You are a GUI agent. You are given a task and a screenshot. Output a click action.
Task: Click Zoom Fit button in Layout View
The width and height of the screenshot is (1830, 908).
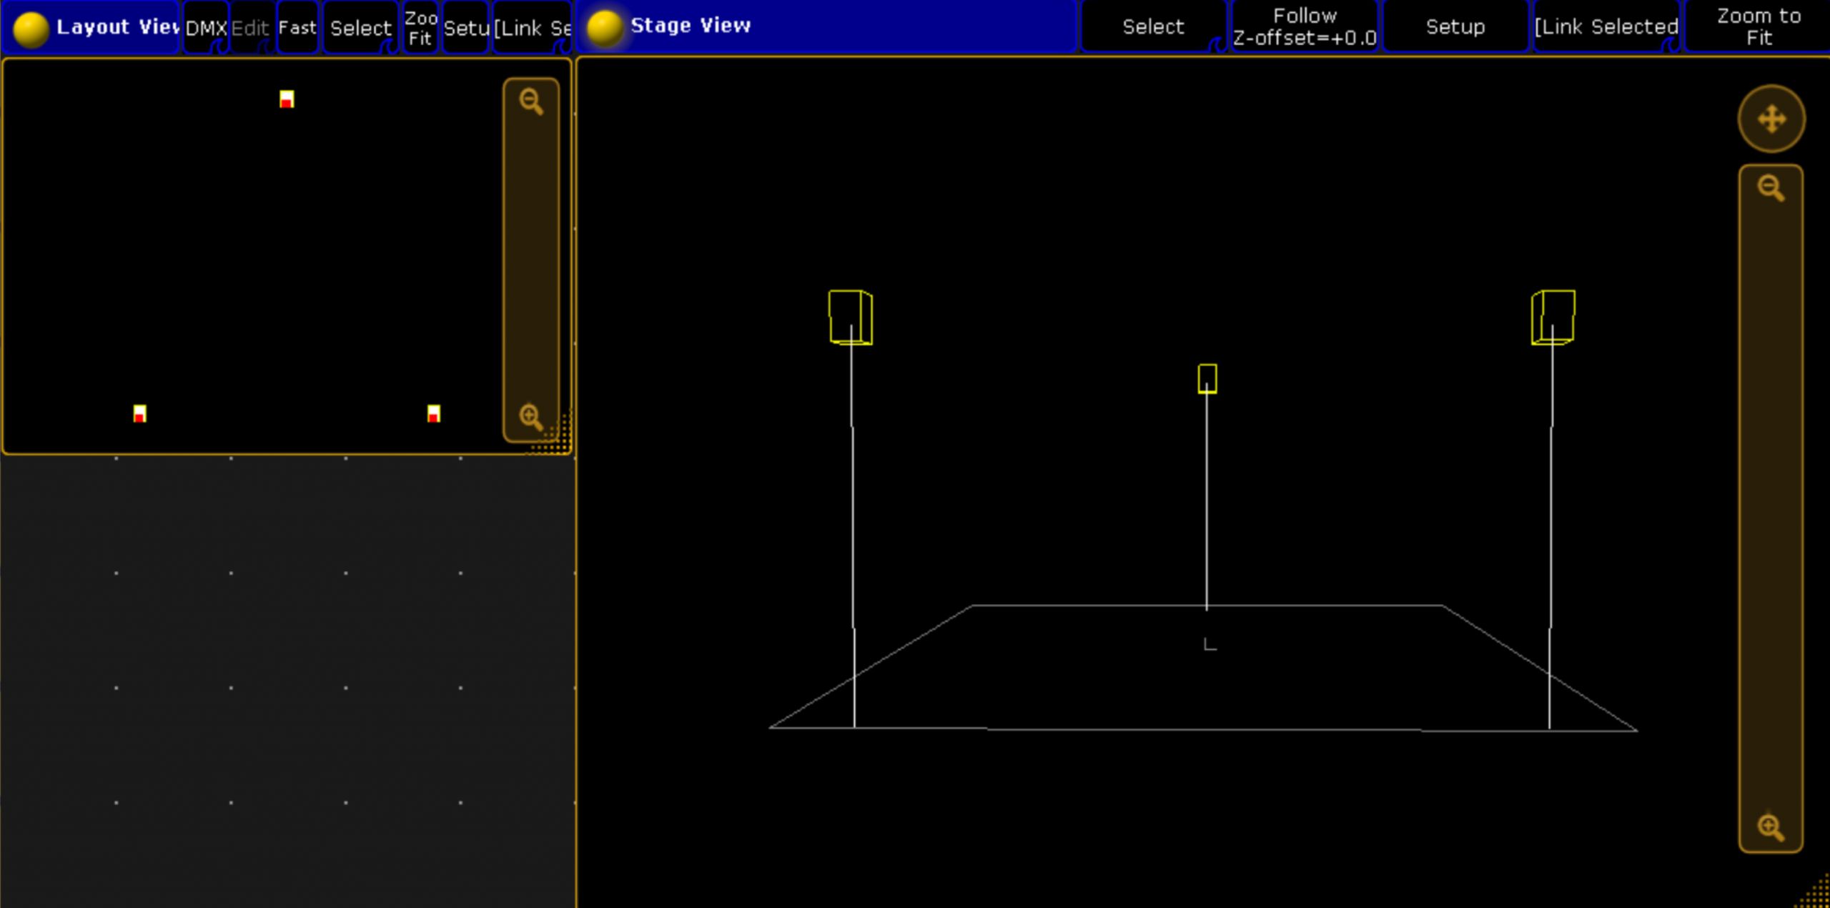420,28
